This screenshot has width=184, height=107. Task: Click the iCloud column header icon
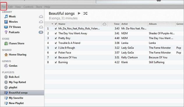104,24
